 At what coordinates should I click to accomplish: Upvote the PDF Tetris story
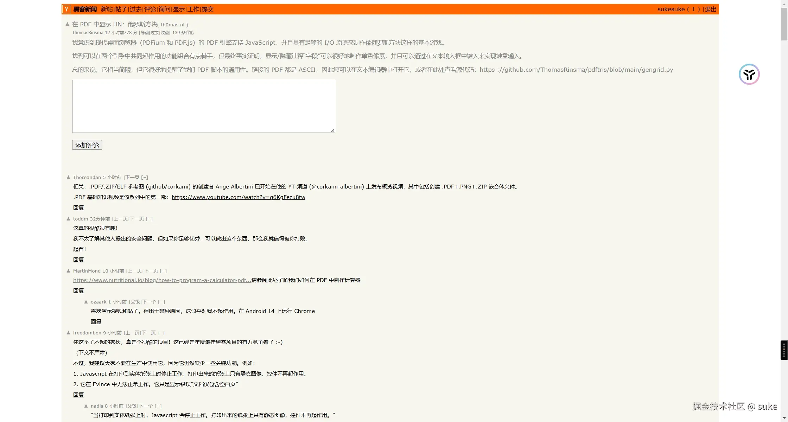(67, 24)
